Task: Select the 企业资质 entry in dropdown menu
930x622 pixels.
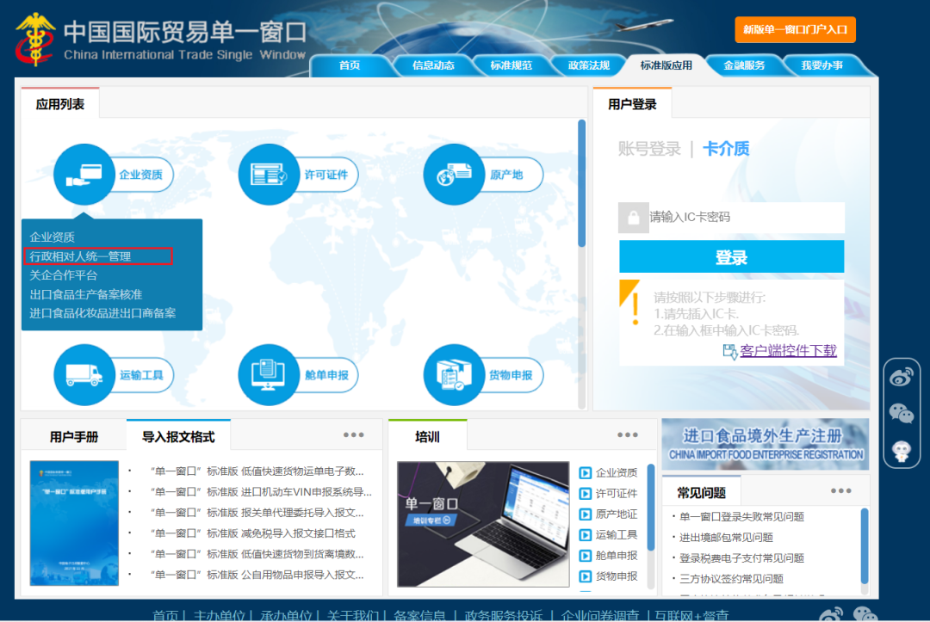Action: tap(53, 237)
